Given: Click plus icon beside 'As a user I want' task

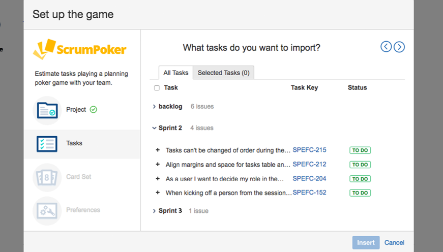Looking at the screenshot, I should [158, 179].
